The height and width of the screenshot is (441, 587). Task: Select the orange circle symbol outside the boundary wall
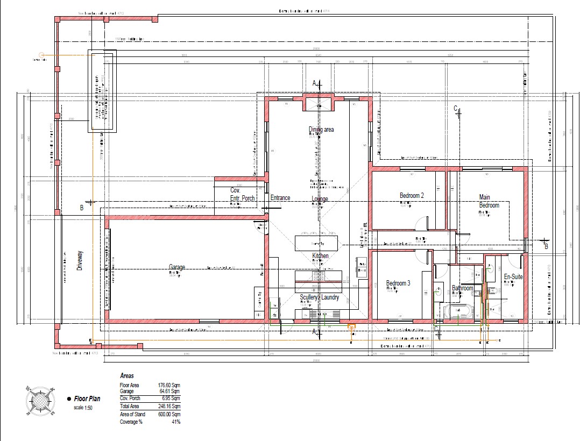pyautogui.click(x=41, y=54)
